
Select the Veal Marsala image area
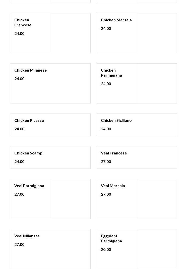pos(157,199)
